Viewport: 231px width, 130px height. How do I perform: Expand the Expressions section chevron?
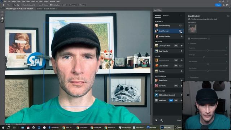pos(189,77)
